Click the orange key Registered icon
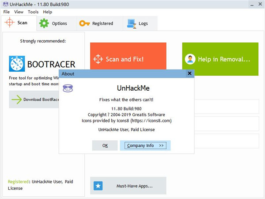The image size is (265, 199). pyautogui.click(x=84, y=23)
